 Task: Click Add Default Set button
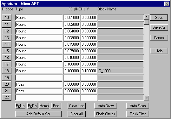click(38, 114)
